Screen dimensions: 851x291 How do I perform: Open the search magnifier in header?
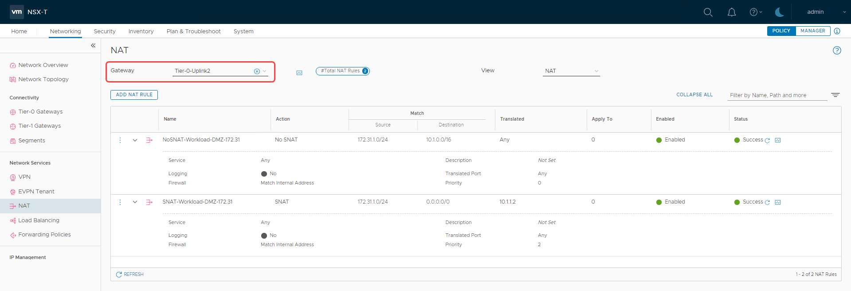tap(708, 12)
